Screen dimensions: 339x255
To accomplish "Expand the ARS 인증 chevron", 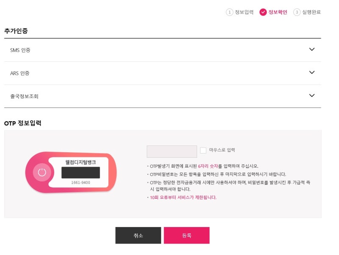I will coord(312,72).
